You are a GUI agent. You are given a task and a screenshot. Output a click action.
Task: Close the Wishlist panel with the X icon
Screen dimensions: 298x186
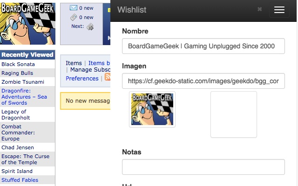coord(259,9)
